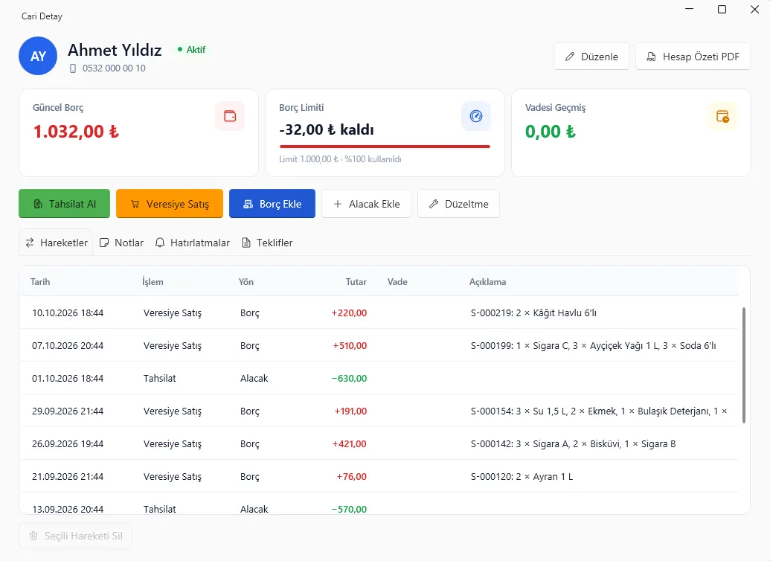This screenshot has height=561, width=770.
Task: Click the calendar-clock icon in Vadesi Geçmiş card
Action: click(722, 116)
